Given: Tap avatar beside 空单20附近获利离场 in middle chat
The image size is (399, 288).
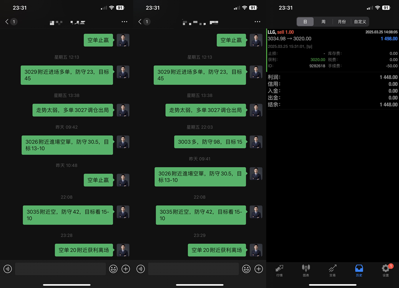Looking at the screenshot, I should [x=256, y=250].
